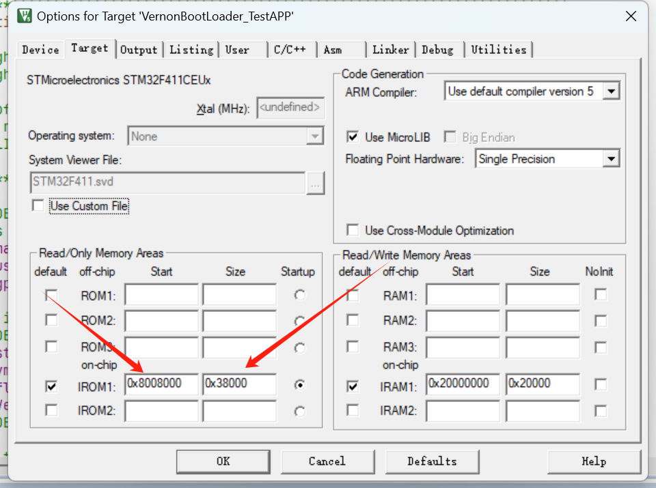Click the ROM1 Start field
The height and width of the screenshot is (488, 656).
pyautogui.click(x=161, y=295)
